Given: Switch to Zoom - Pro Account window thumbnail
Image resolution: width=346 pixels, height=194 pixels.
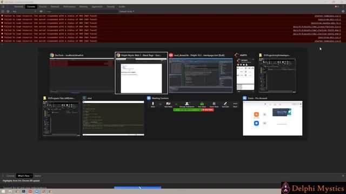Looking at the screenshot, I should [x=272, y=118].
